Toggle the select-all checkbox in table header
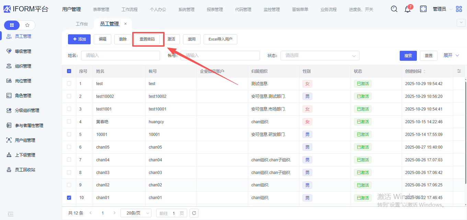The width and height of the screenshot is (467, 220). pos(69,71)
